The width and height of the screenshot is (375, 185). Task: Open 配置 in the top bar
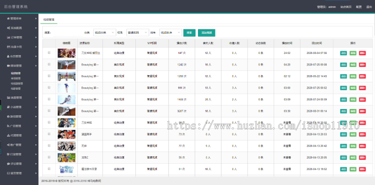point(359,7)
